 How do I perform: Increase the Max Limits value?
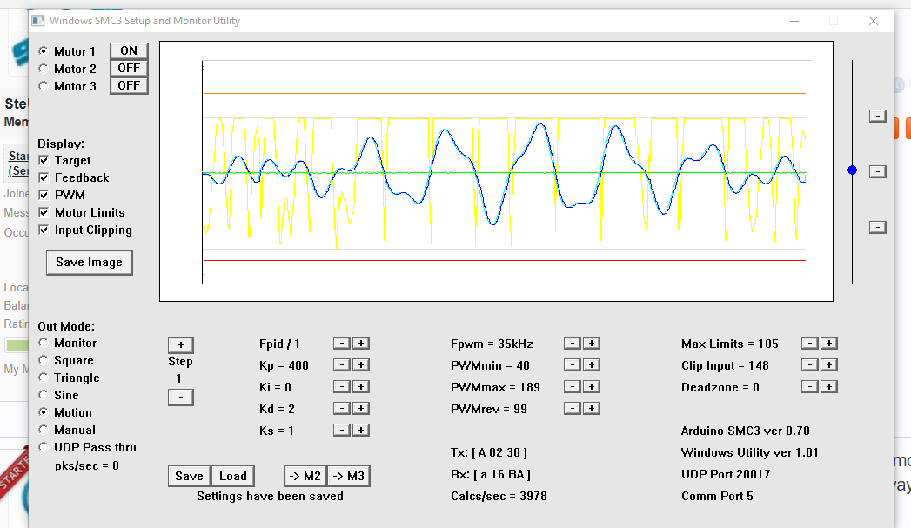828,344
